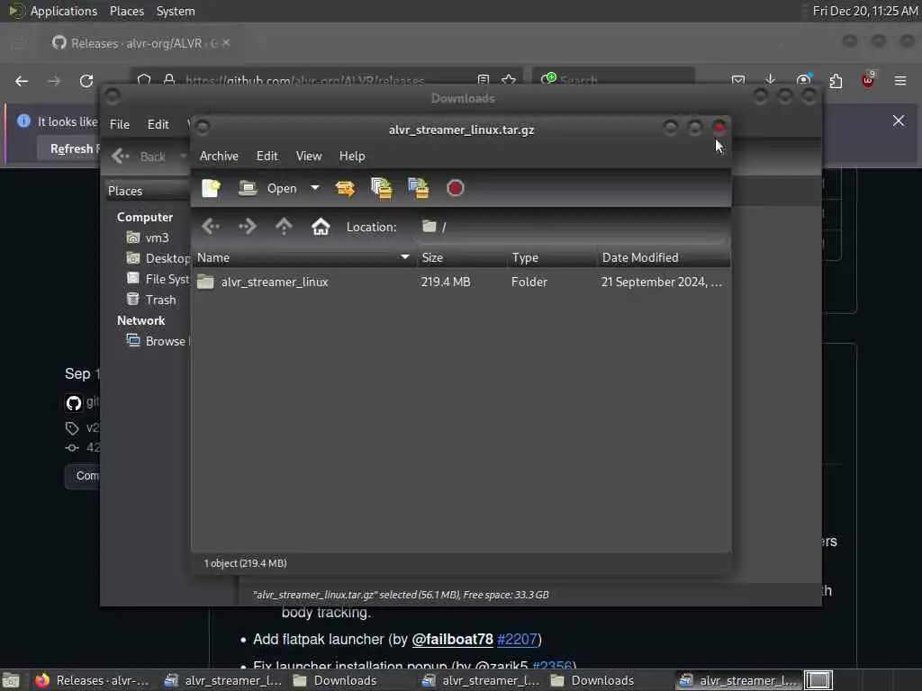Screen dimensions: 922x691
Task: Click Firefox browser back arrow
Action: pos(22,81)
